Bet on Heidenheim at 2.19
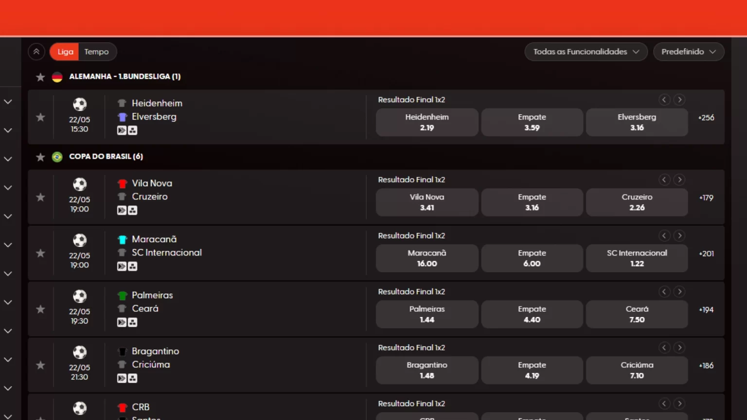747x420 pixels. 427,122
